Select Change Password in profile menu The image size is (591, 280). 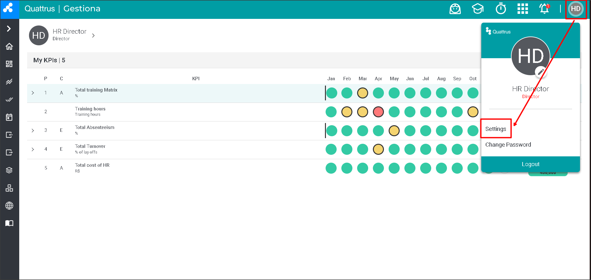508,145
